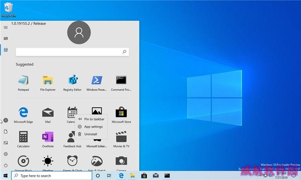Image resolution: width=301 pixels, height=180 pixels.
Task: Open Cortana from taskbar
Action: [98, 175]
